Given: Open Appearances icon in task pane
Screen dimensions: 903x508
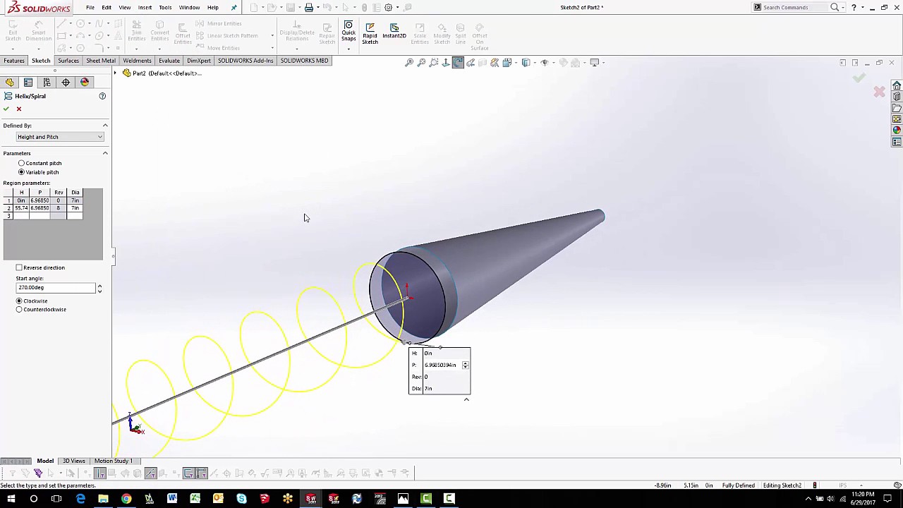Looking at the screenshot, I should coord(897,131).
